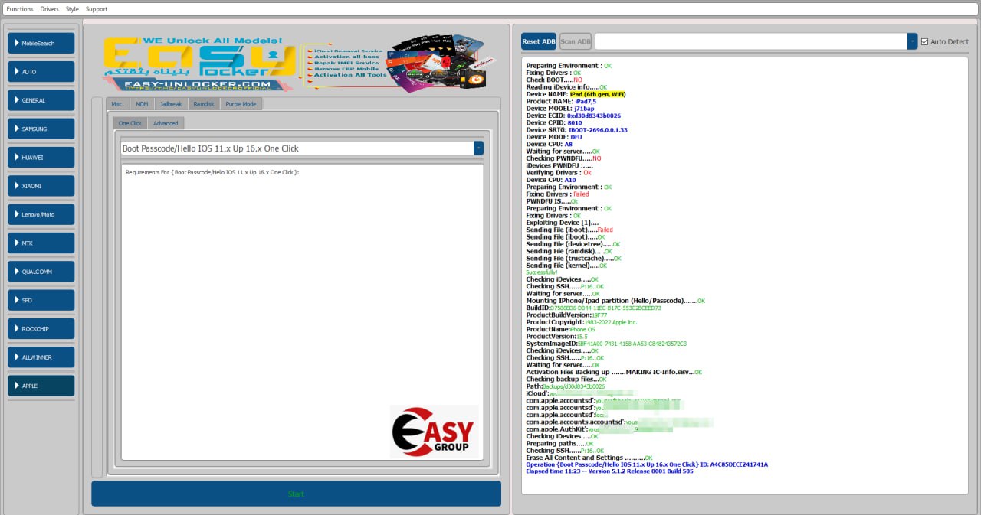Click the 'Sending File (trustcache)' log line
This screenshot has height=515, width=981.
coord(573,259)
